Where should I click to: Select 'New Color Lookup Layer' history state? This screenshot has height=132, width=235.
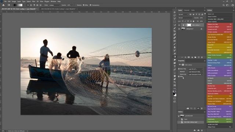click(191, 122)
